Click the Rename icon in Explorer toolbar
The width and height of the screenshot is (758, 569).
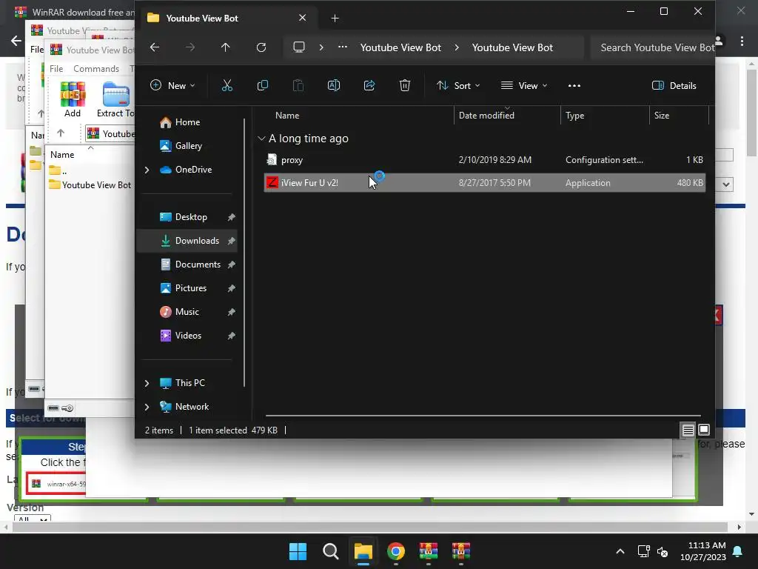click(x=334, y=86)
